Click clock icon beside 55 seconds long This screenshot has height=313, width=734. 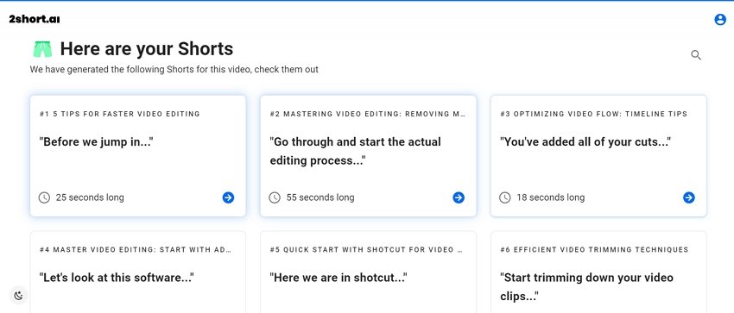[275, 197]
